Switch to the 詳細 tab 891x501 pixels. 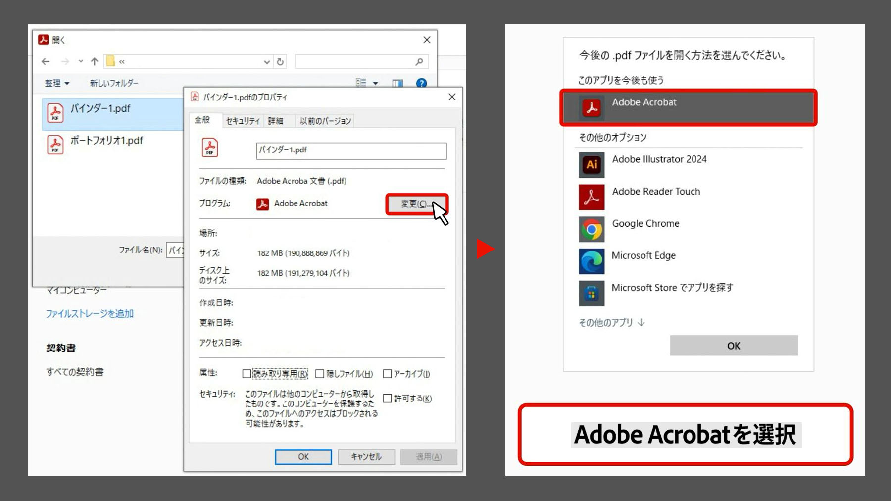(276, 121)
